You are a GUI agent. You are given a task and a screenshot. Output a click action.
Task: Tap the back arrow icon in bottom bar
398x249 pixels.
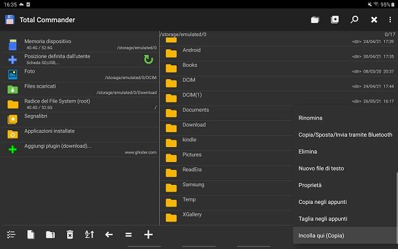[109, 235]
